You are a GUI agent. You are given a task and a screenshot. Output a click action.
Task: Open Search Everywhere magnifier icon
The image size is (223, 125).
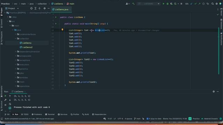213,4
